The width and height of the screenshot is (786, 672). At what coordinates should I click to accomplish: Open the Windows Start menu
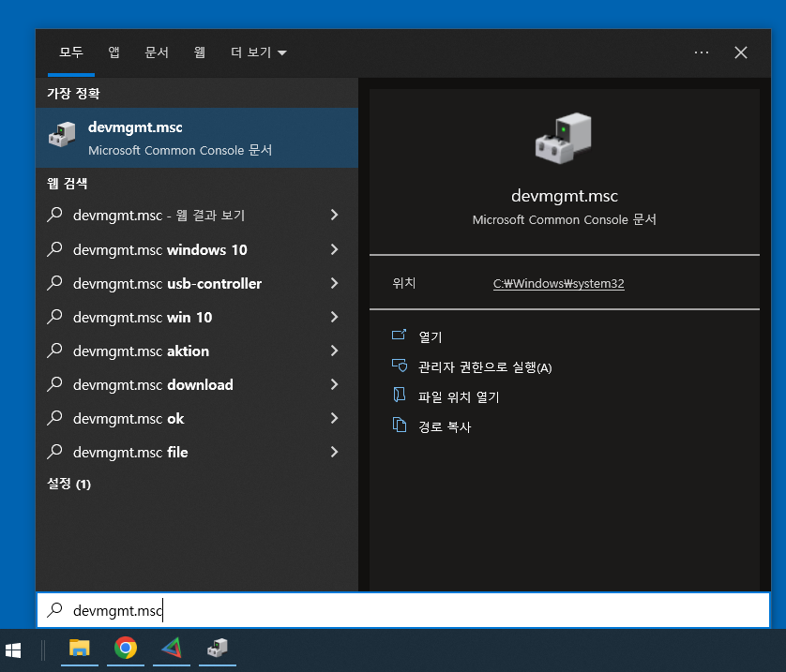coord(13,650)
